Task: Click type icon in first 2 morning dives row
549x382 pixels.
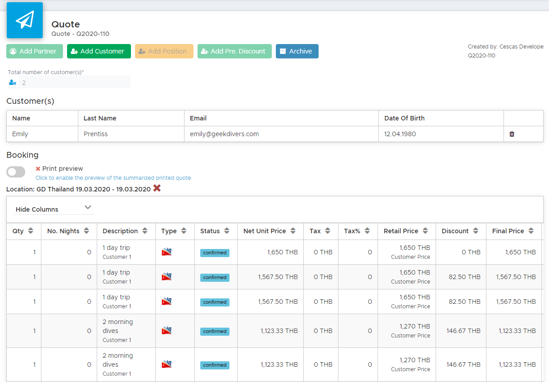Action: (166, 330)
